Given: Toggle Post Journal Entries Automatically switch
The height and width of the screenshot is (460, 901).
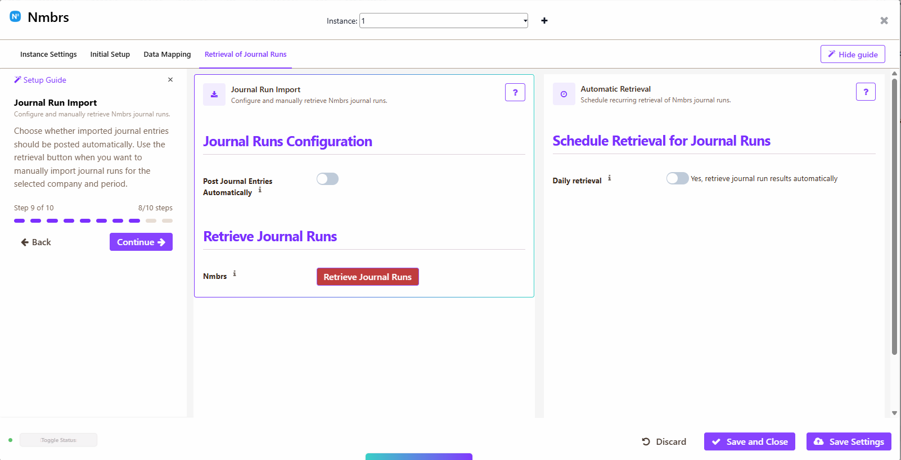Looking at the screenshot, I should coord(327,179).
